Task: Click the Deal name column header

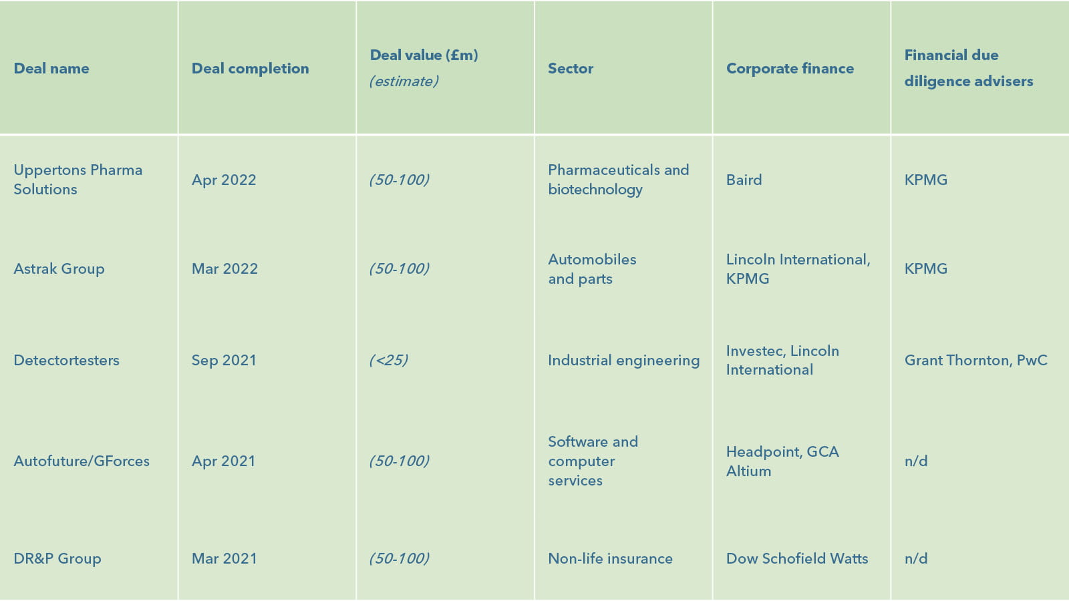Action: 51,68
